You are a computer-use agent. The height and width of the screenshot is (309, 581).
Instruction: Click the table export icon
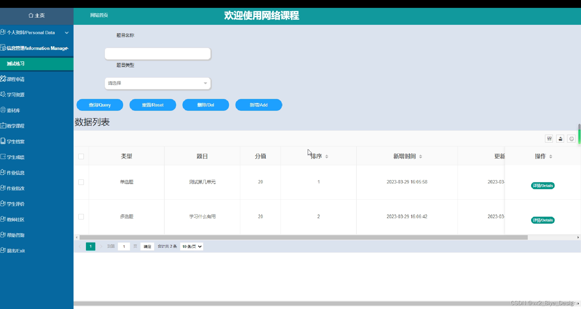tap(560, 139)
